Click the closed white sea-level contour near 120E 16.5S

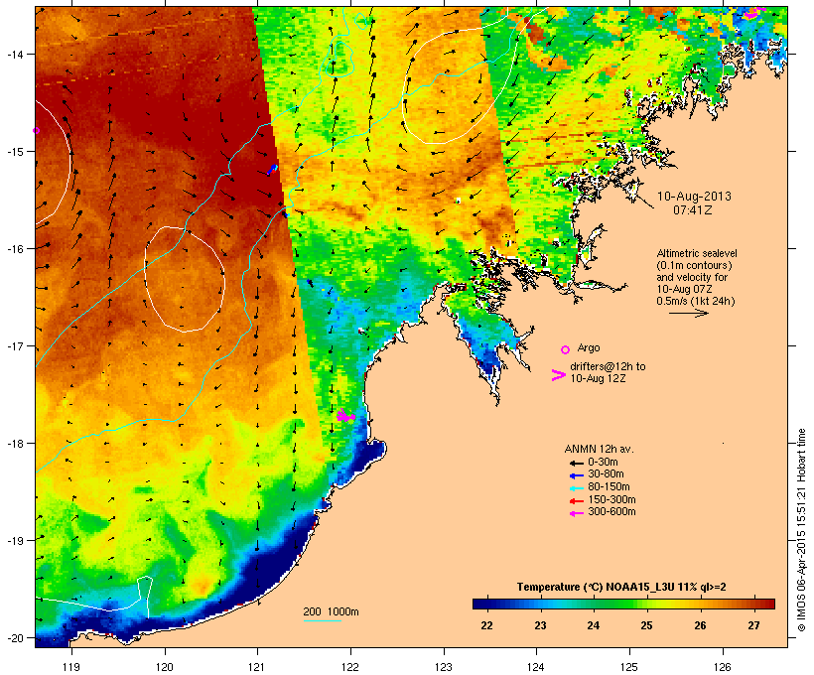(185, 279)
